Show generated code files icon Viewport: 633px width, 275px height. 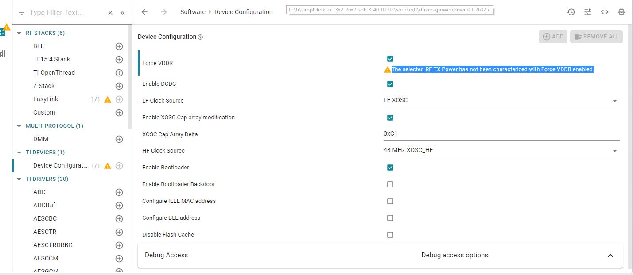point(605,12)
